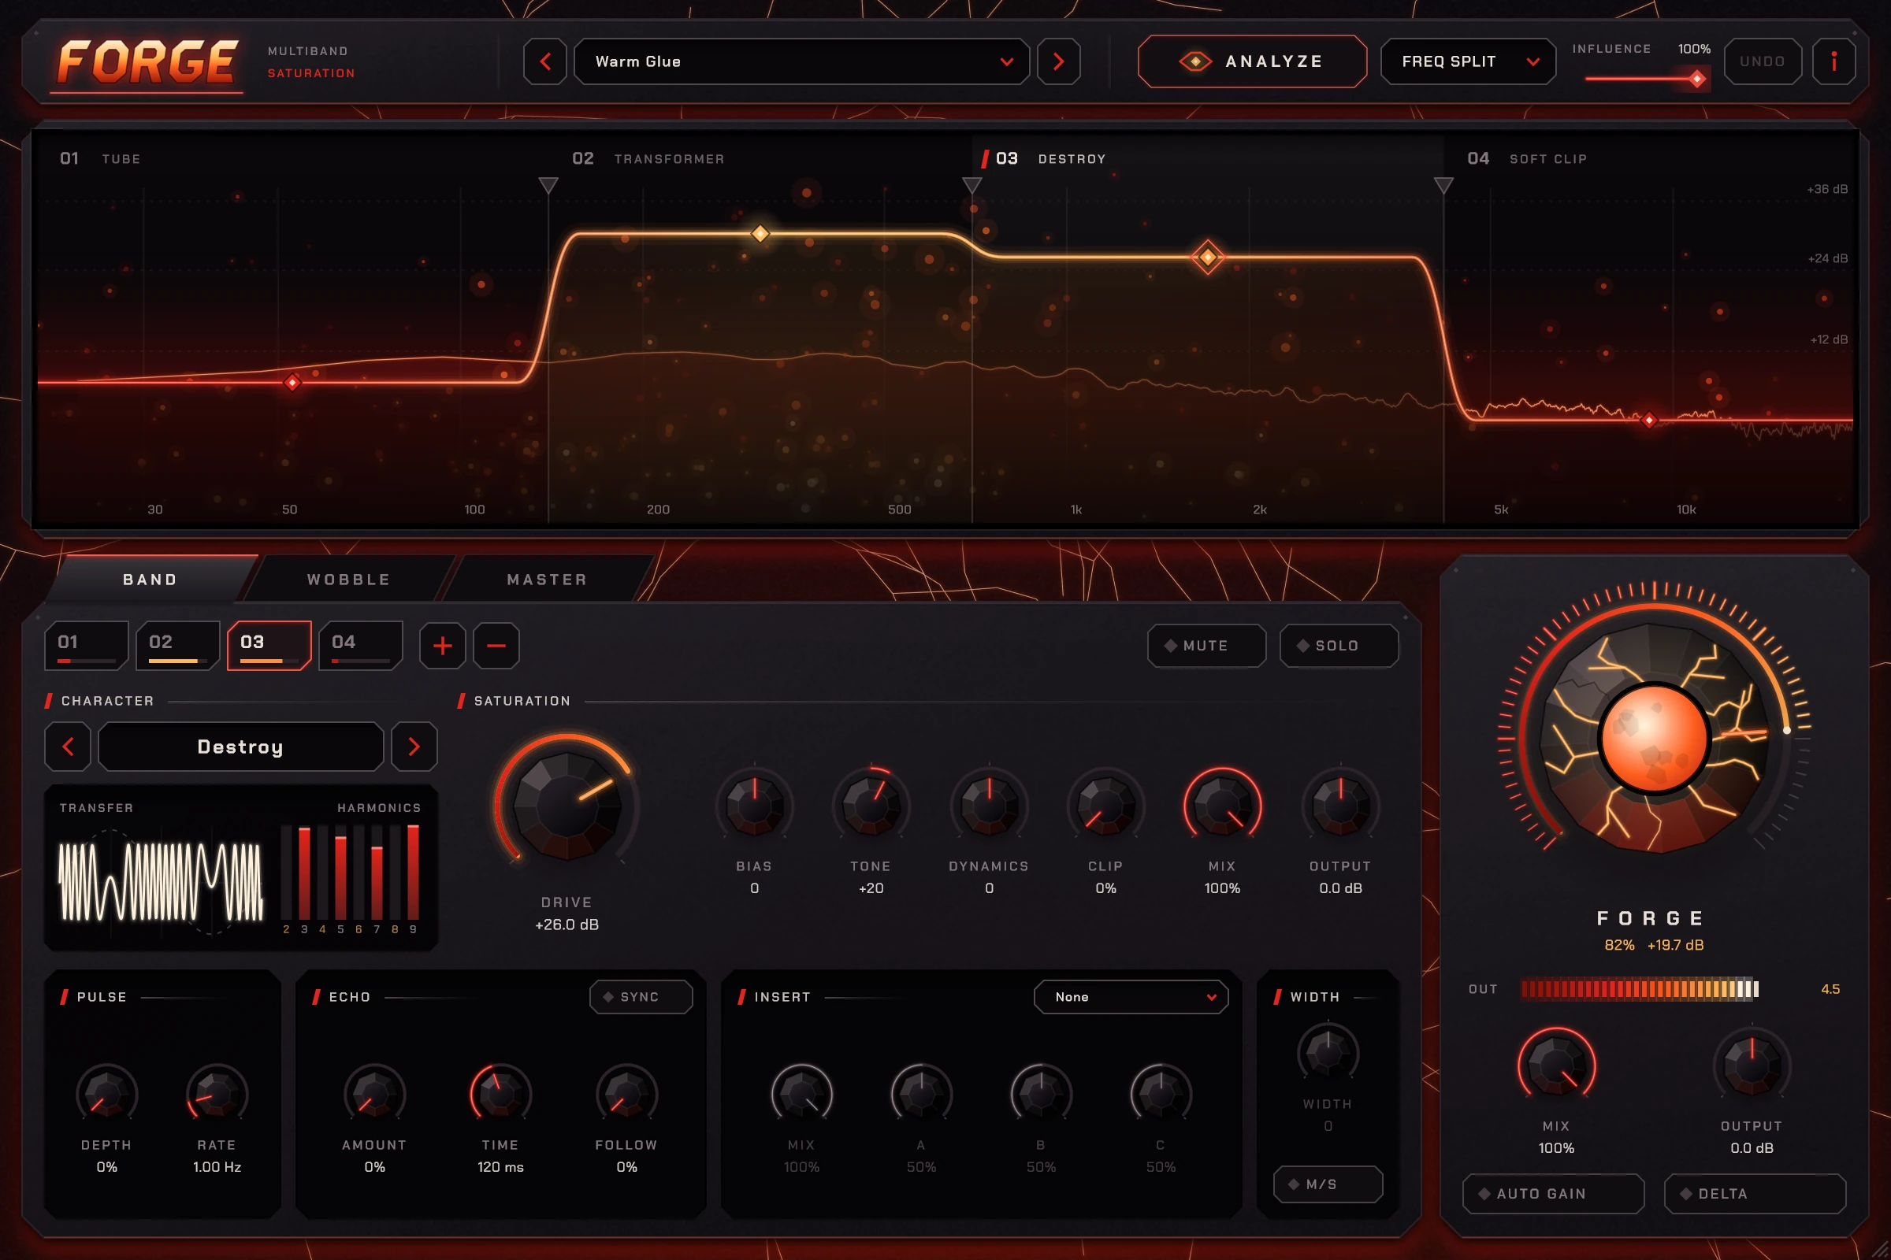Open the Insert None dropdown
Screen dimensions: 1891x1260
pyautogui.click(x=1131, y=996)
